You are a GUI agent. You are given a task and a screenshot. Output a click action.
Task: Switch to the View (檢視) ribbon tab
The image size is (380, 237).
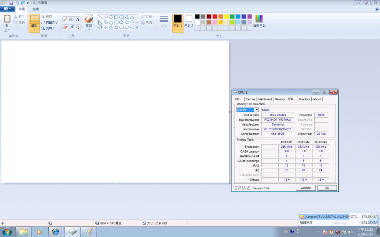(35, 9)
